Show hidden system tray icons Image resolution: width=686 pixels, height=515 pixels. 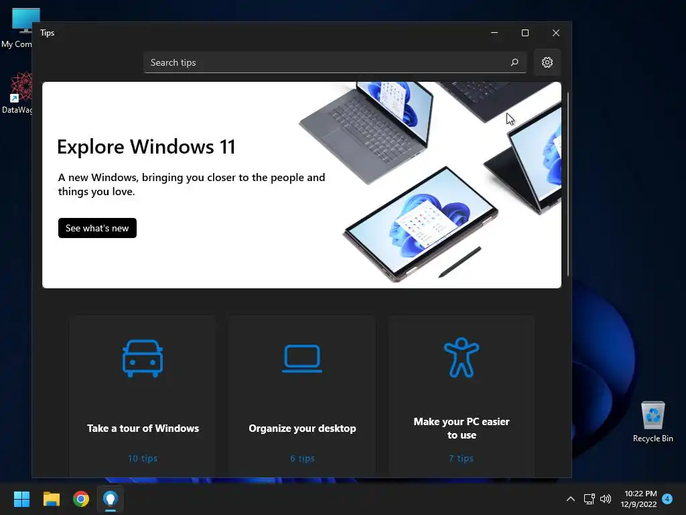point(571,499)
